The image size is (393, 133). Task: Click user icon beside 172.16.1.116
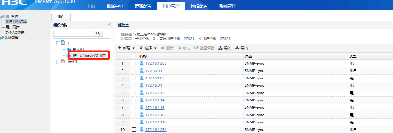142,122
